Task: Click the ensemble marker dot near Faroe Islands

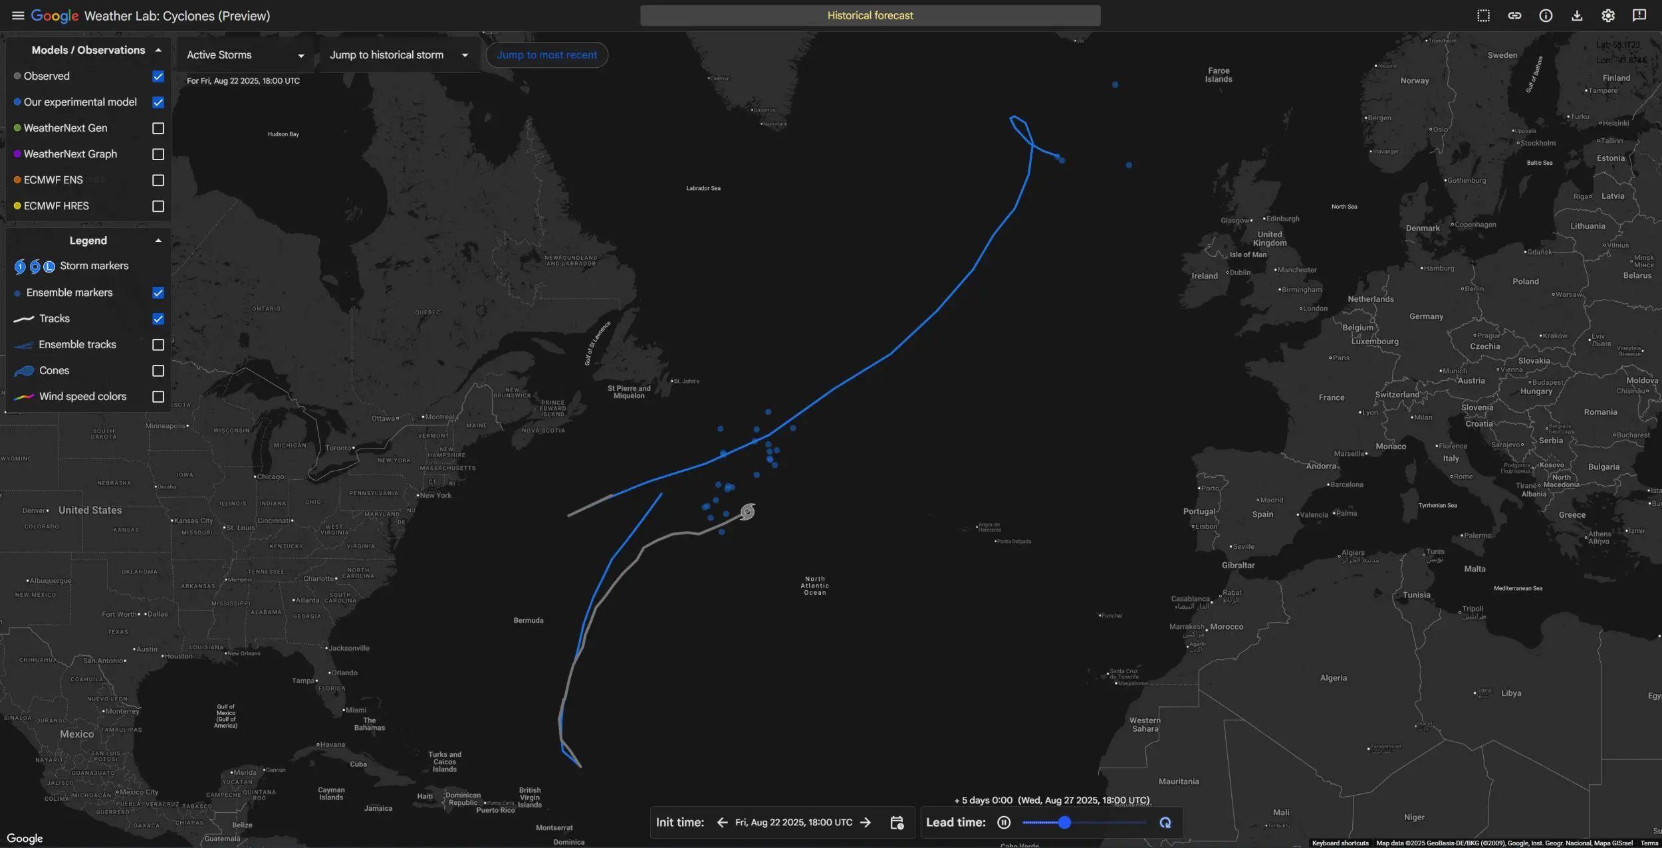Action: tap(1115, 85)
